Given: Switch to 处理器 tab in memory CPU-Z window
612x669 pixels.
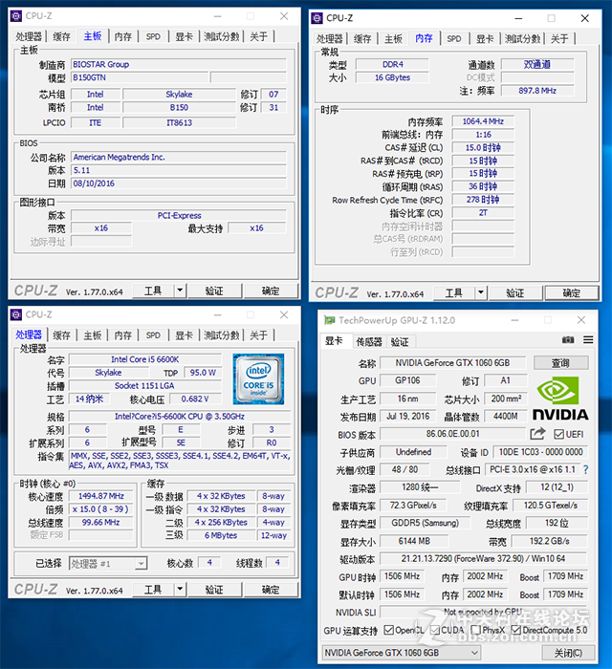Looking at the screenshot, I should [329, 39].
